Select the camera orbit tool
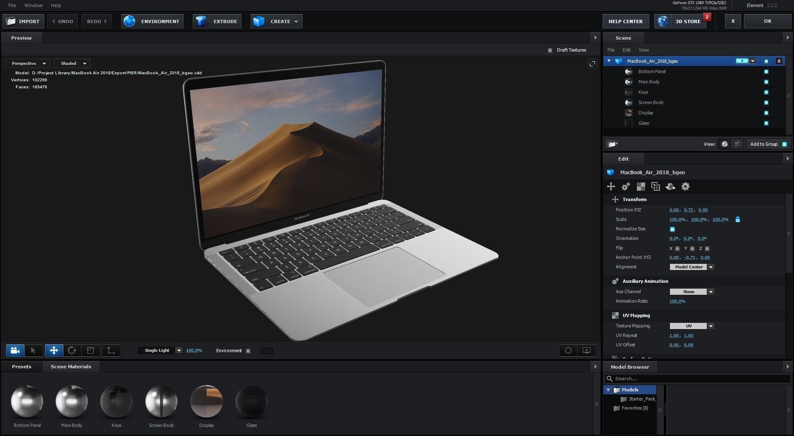The height and width of the screenshot is (436, 794). (15, 351)
